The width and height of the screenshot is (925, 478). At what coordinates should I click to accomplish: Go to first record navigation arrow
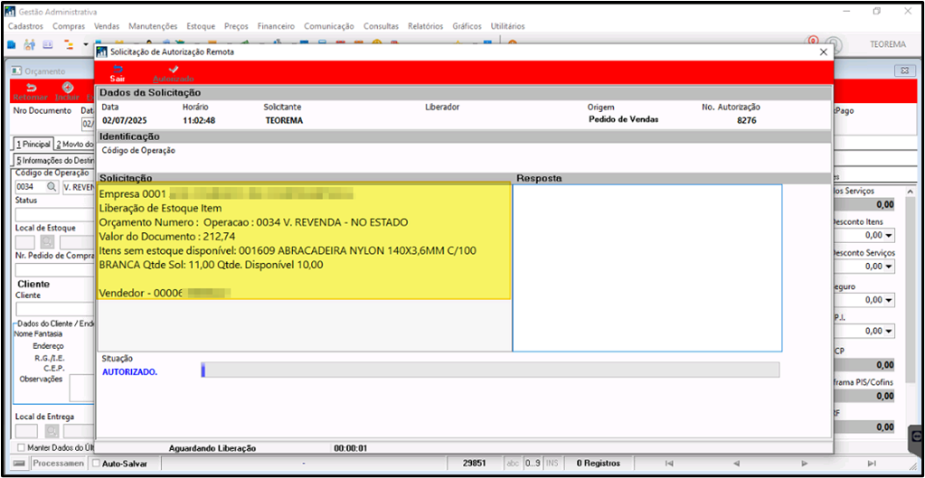coord(669,464)
